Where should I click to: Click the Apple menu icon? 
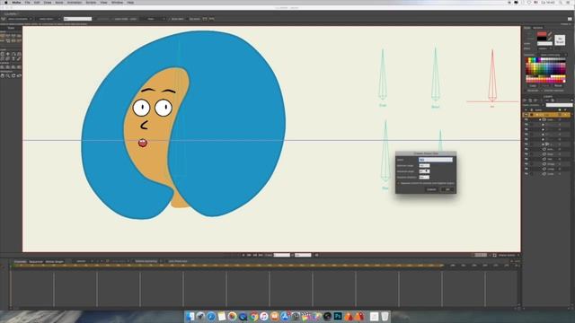tap(6, 2)
